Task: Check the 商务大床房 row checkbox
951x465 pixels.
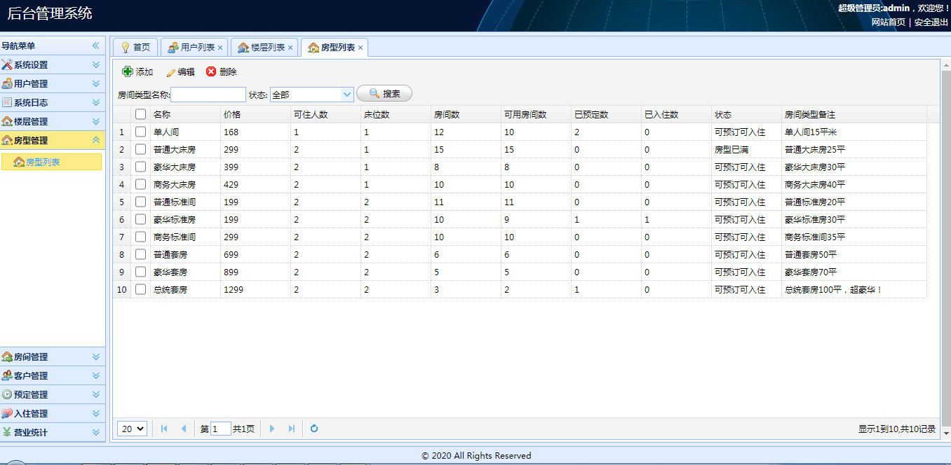Action: coord(141,184)
